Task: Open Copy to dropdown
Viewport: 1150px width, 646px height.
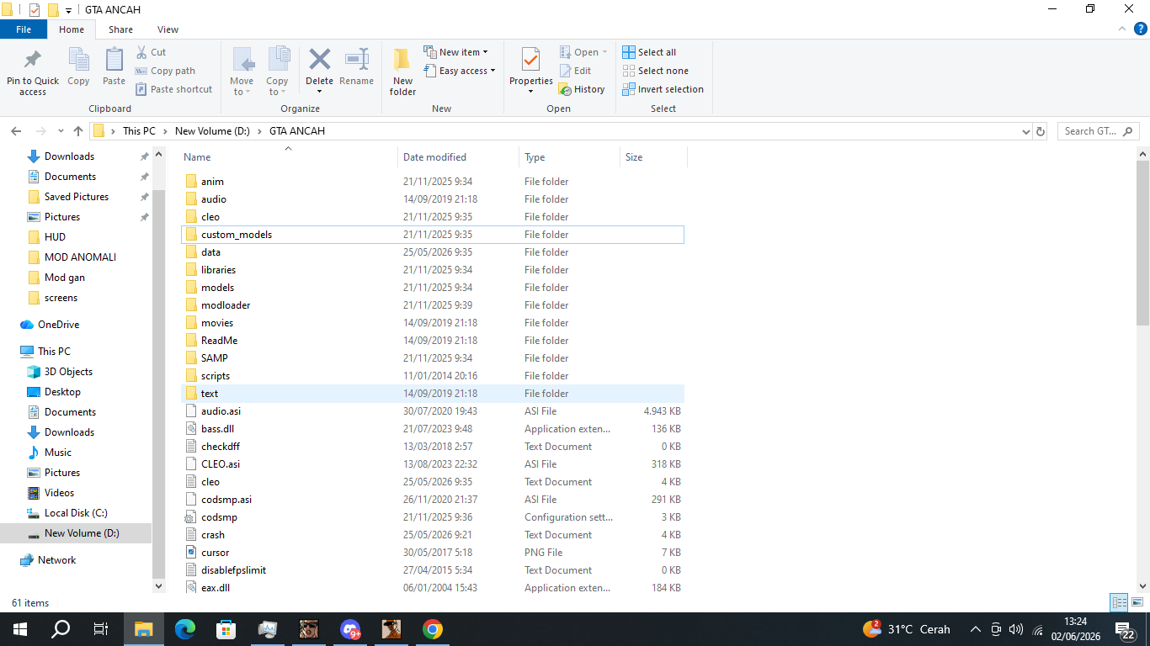Action: click(277, 87)
